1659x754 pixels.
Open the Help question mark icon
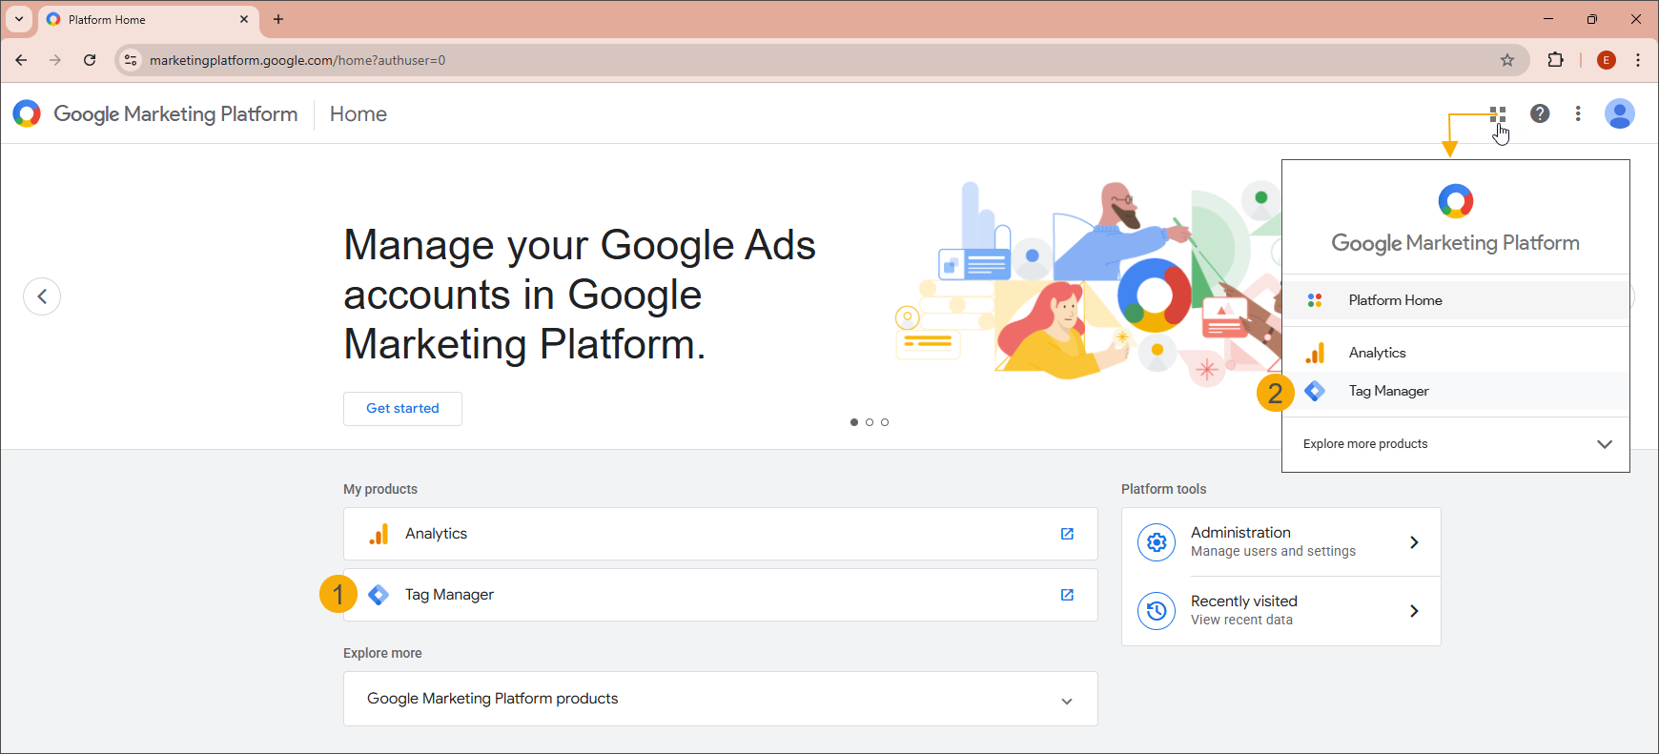coord(1540,113)
